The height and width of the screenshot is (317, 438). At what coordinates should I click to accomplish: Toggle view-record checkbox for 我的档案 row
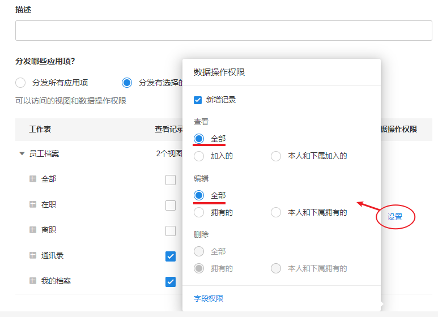171,282
